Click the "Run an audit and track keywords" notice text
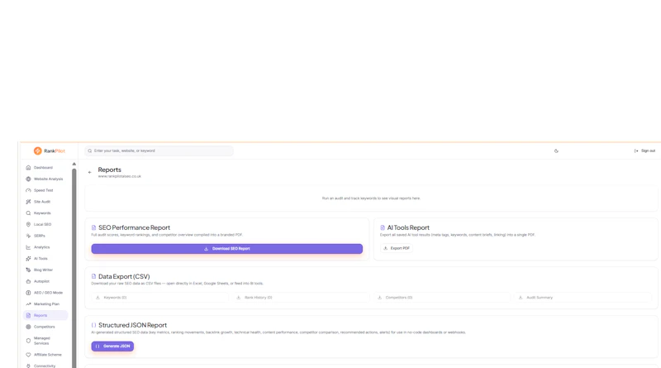 (x=371, y=198)
